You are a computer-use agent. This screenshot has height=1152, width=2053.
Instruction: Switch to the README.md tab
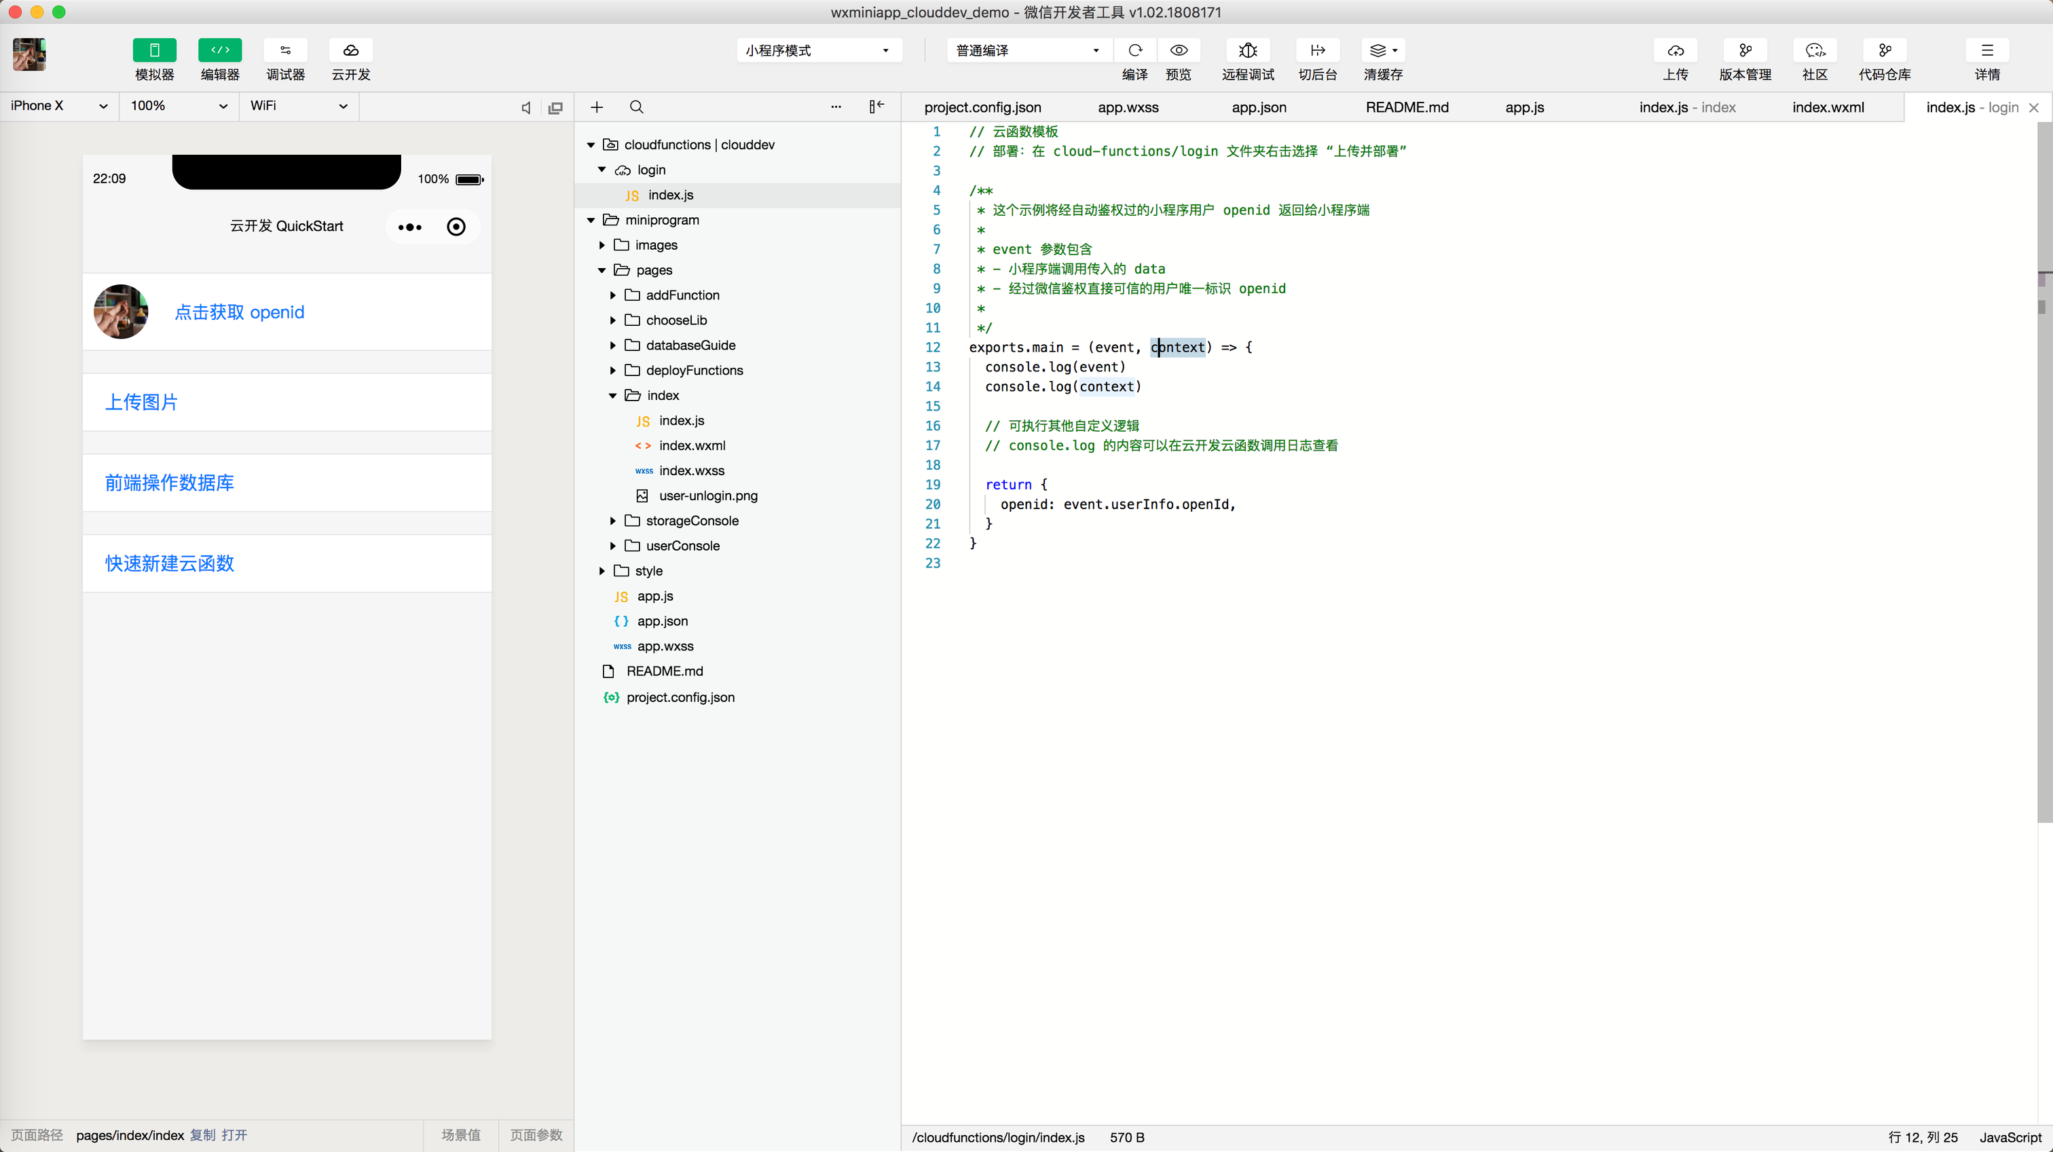coord(1407,107)
